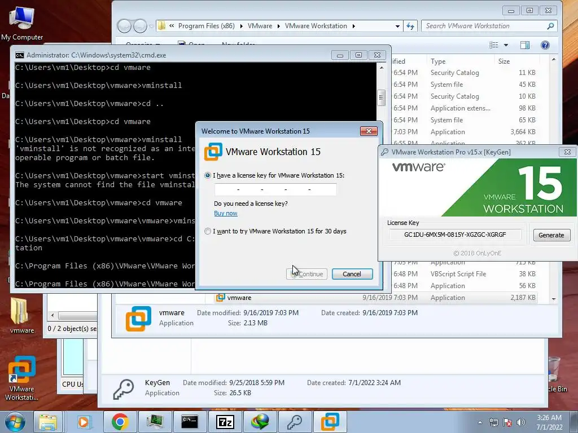Expand the arrow after Program Files (x86)
The image size is (578, 433).
(241, 26)
